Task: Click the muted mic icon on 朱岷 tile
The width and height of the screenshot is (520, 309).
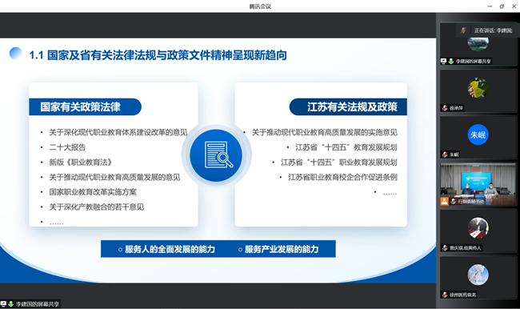Action: [x=445, y=154]
